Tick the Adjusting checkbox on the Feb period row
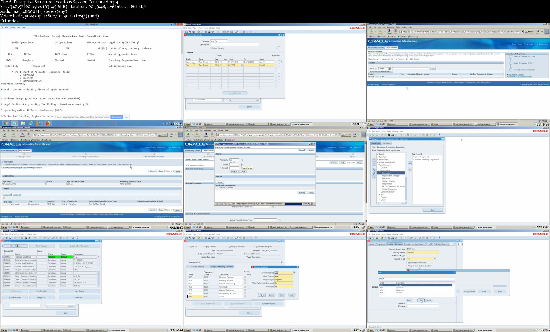 point(276,65)
